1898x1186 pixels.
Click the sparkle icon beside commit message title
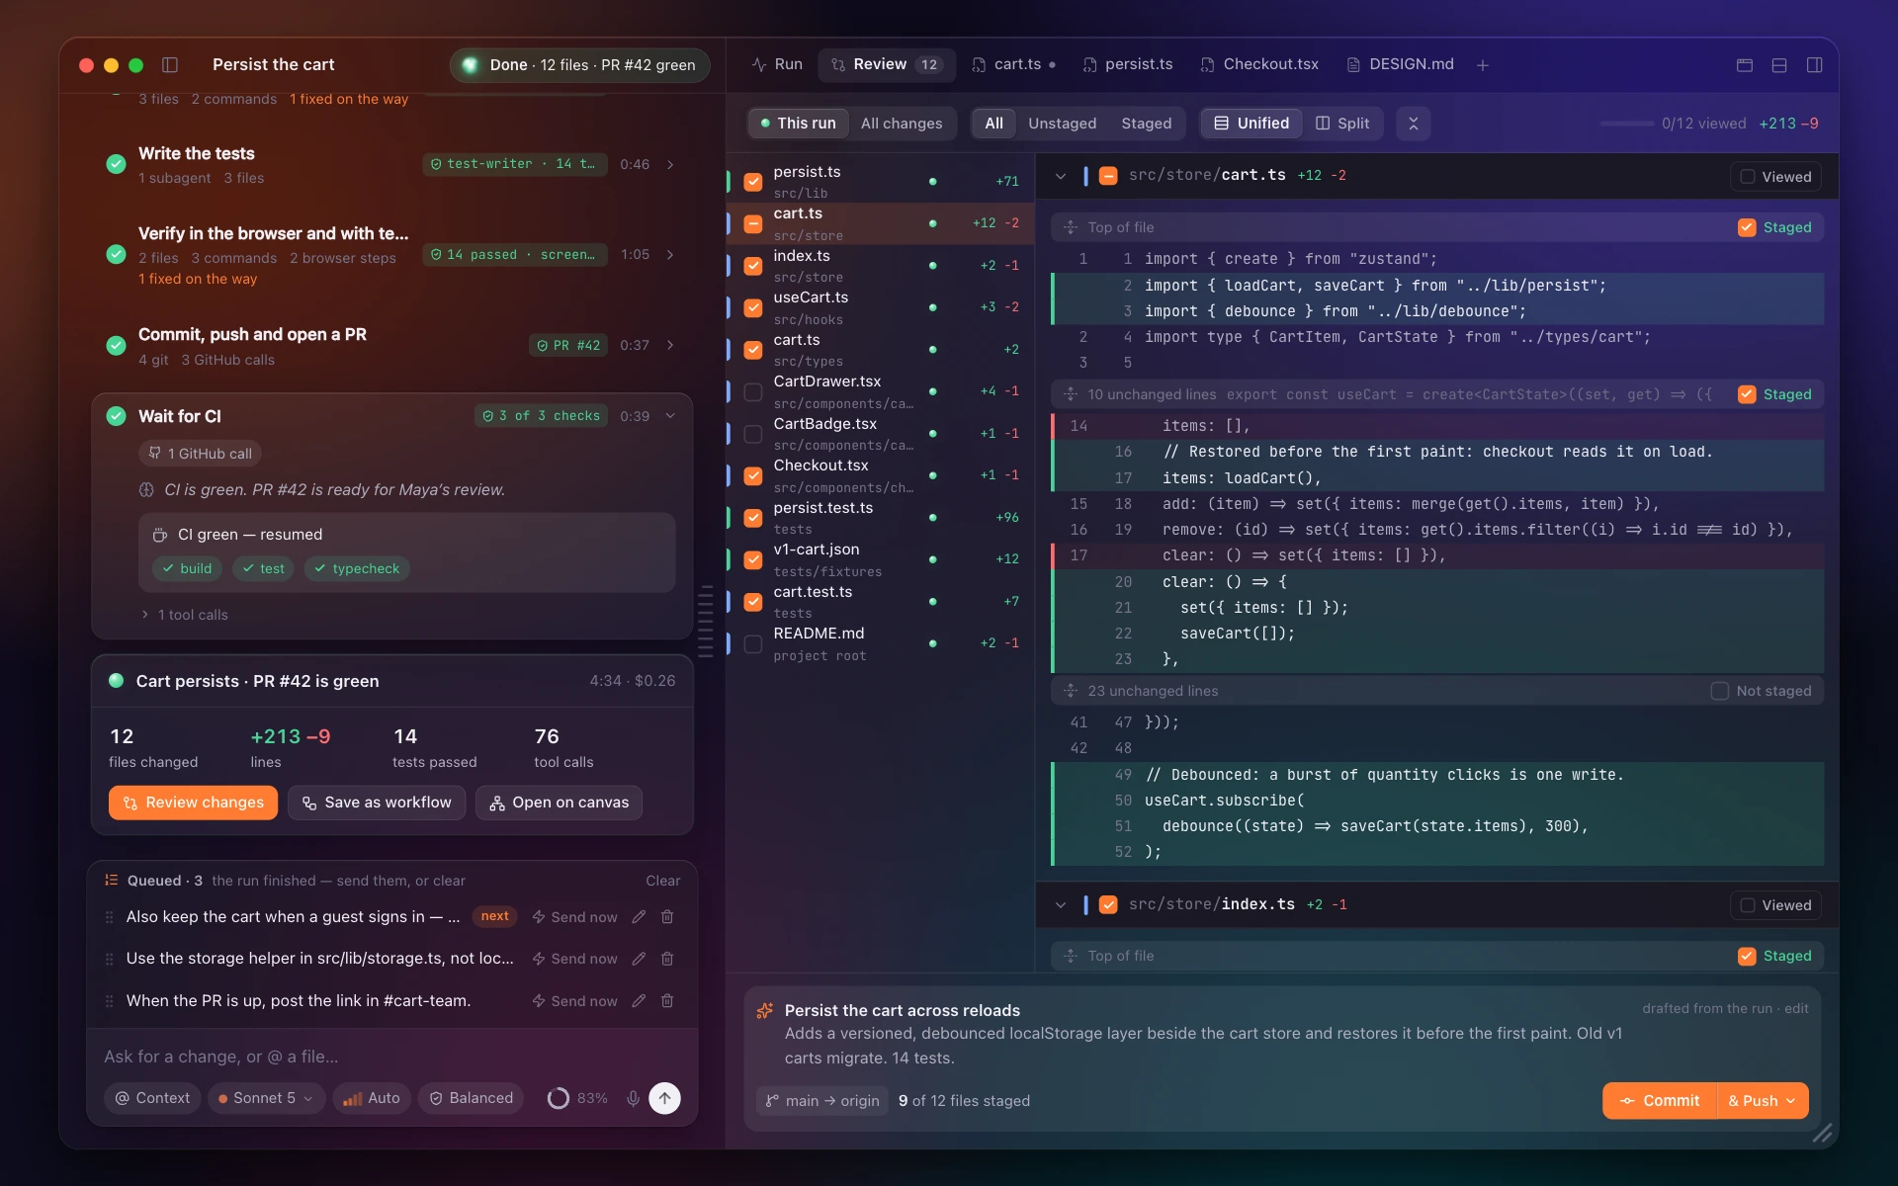pyautogui.click(x=765, y=1010)
